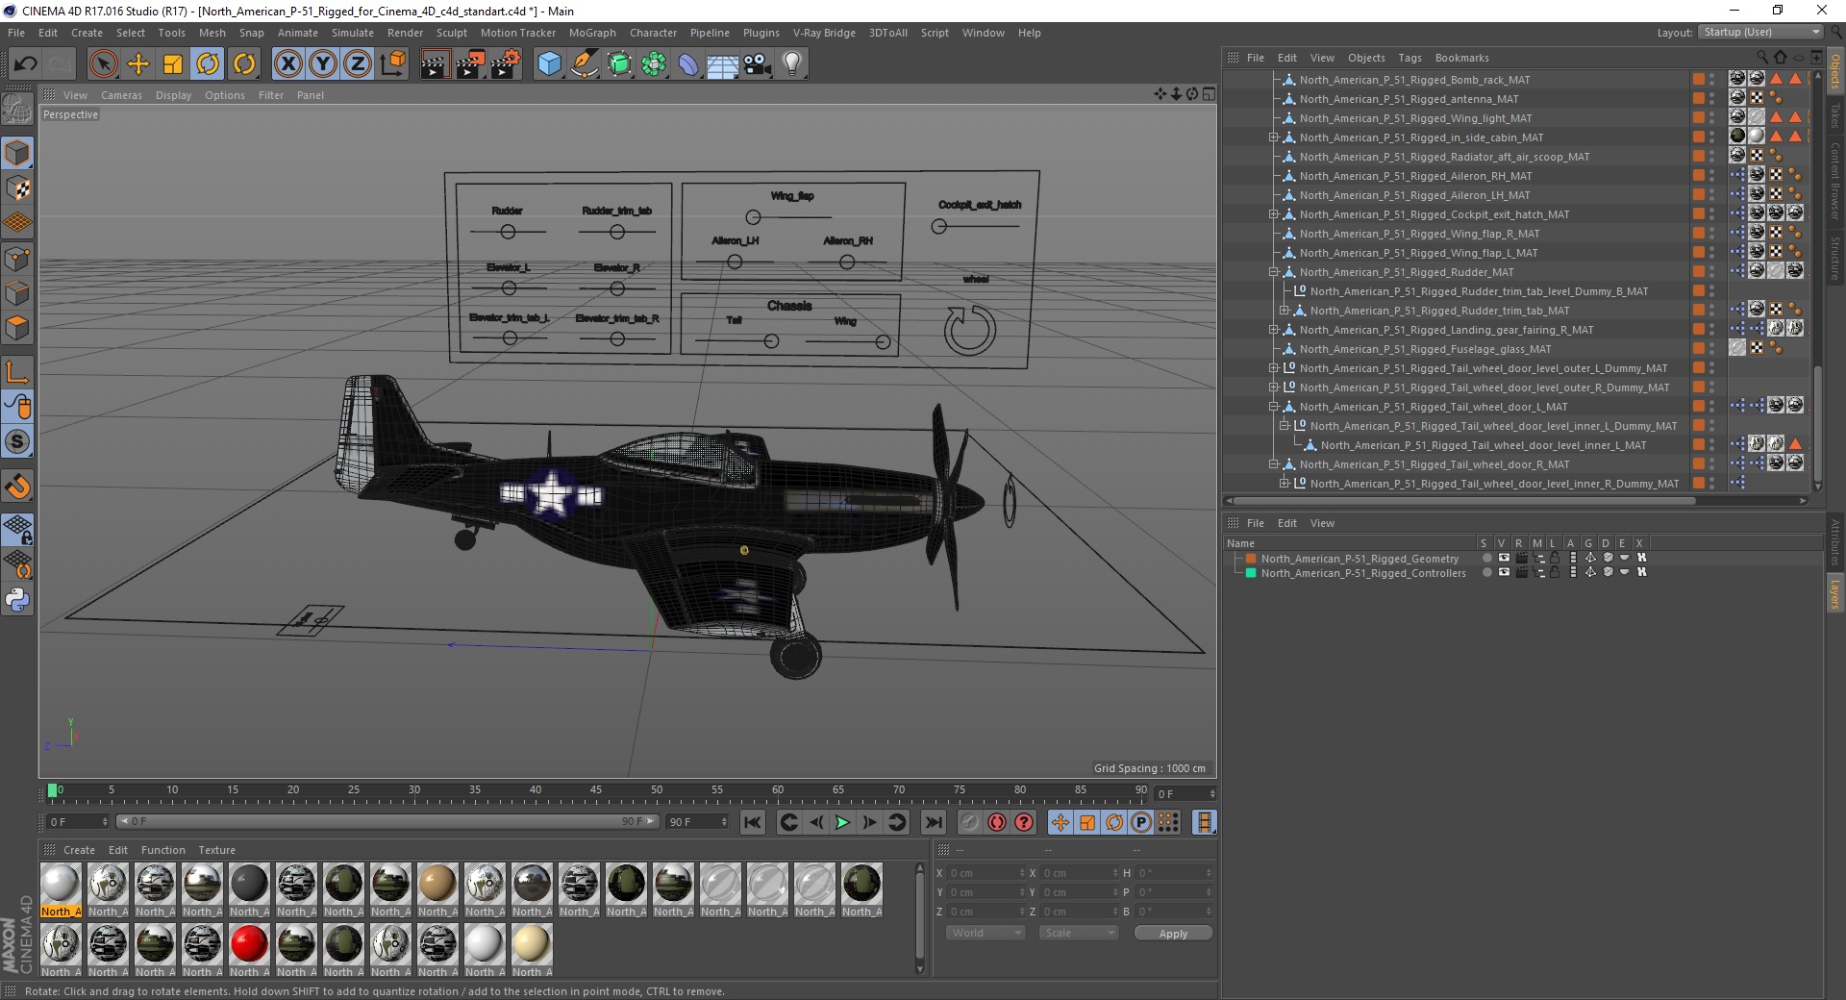This screenshot has width=1846, height=1000.
Task: Open viewport Cameras menu
Action: coord(121,95)
